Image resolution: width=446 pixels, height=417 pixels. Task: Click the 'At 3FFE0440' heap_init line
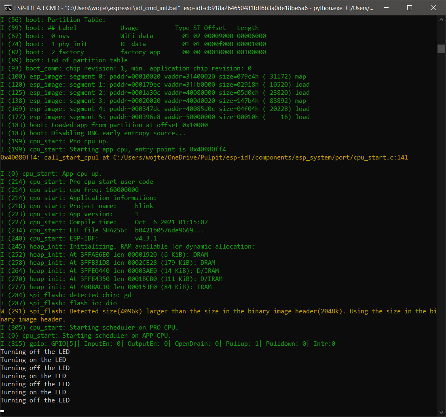(110, 271)
